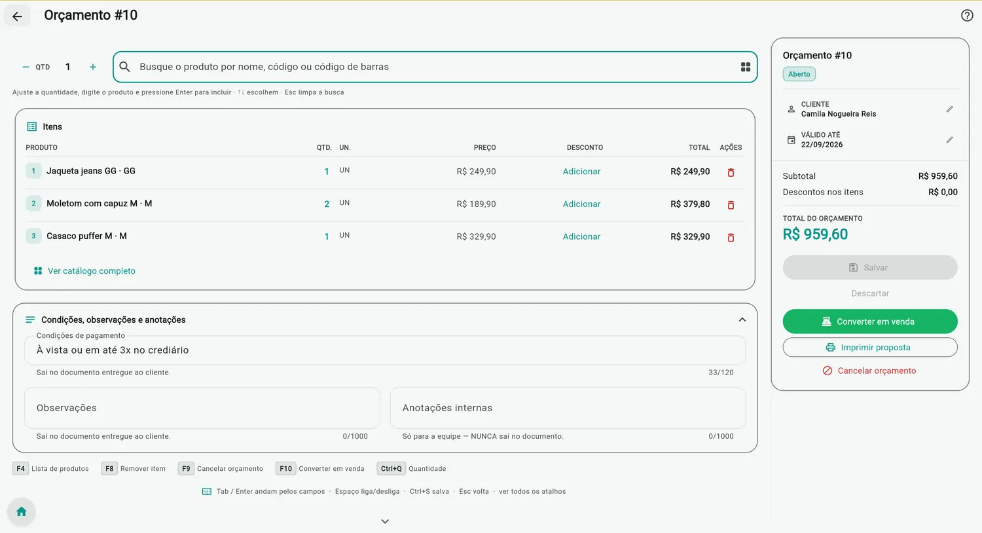Open catalog grid icon in search bar
The height and width of the screenshot is (533, 982).
(745, 67)
